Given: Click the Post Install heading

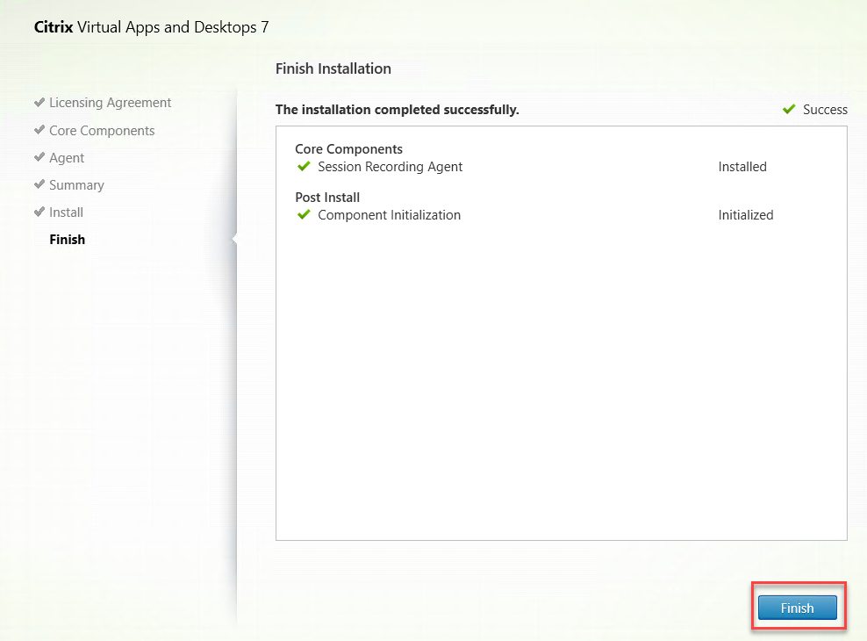Looking at the screenshot, I should pos(327,198).
